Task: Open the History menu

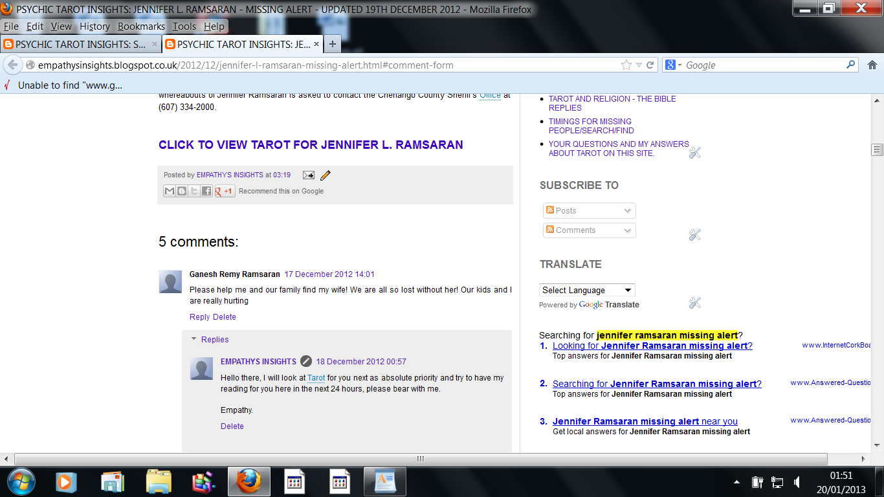Action: click(95, 27)
